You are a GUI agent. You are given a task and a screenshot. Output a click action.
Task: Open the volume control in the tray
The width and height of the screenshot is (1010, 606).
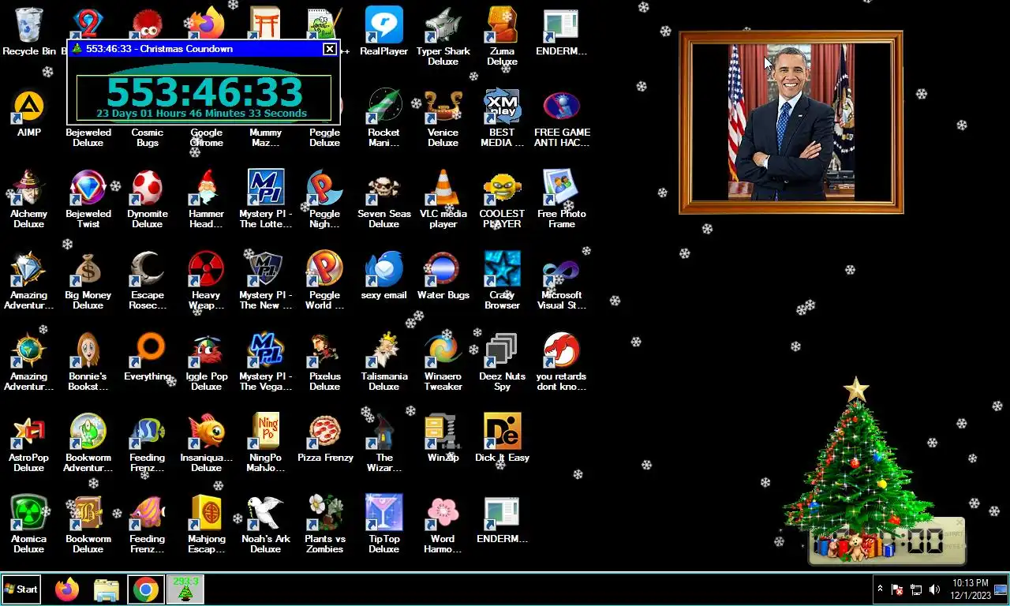coord(935,589)
